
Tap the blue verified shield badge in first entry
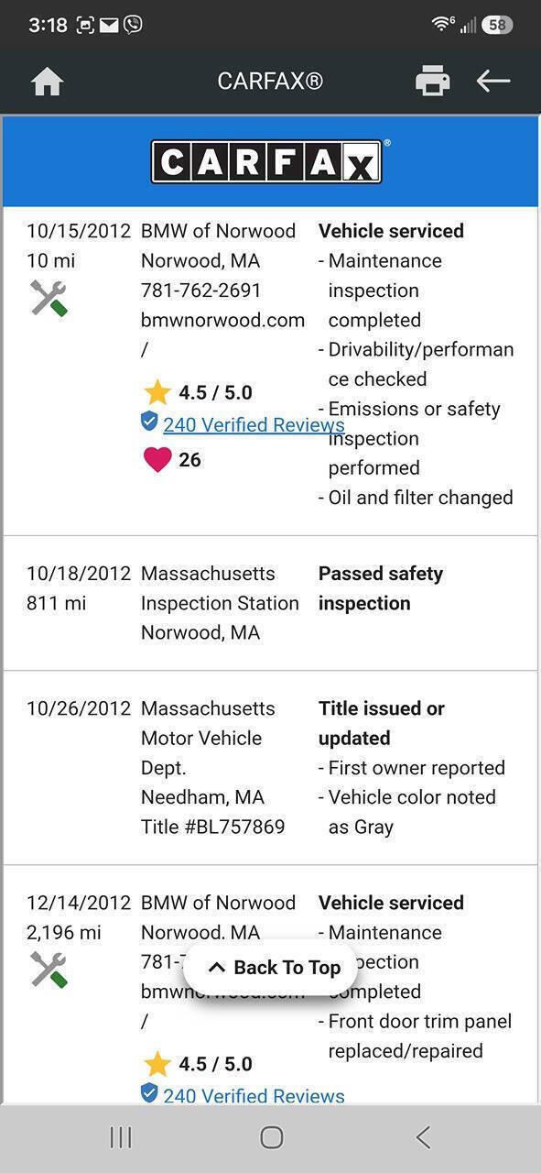click(149, 422)
